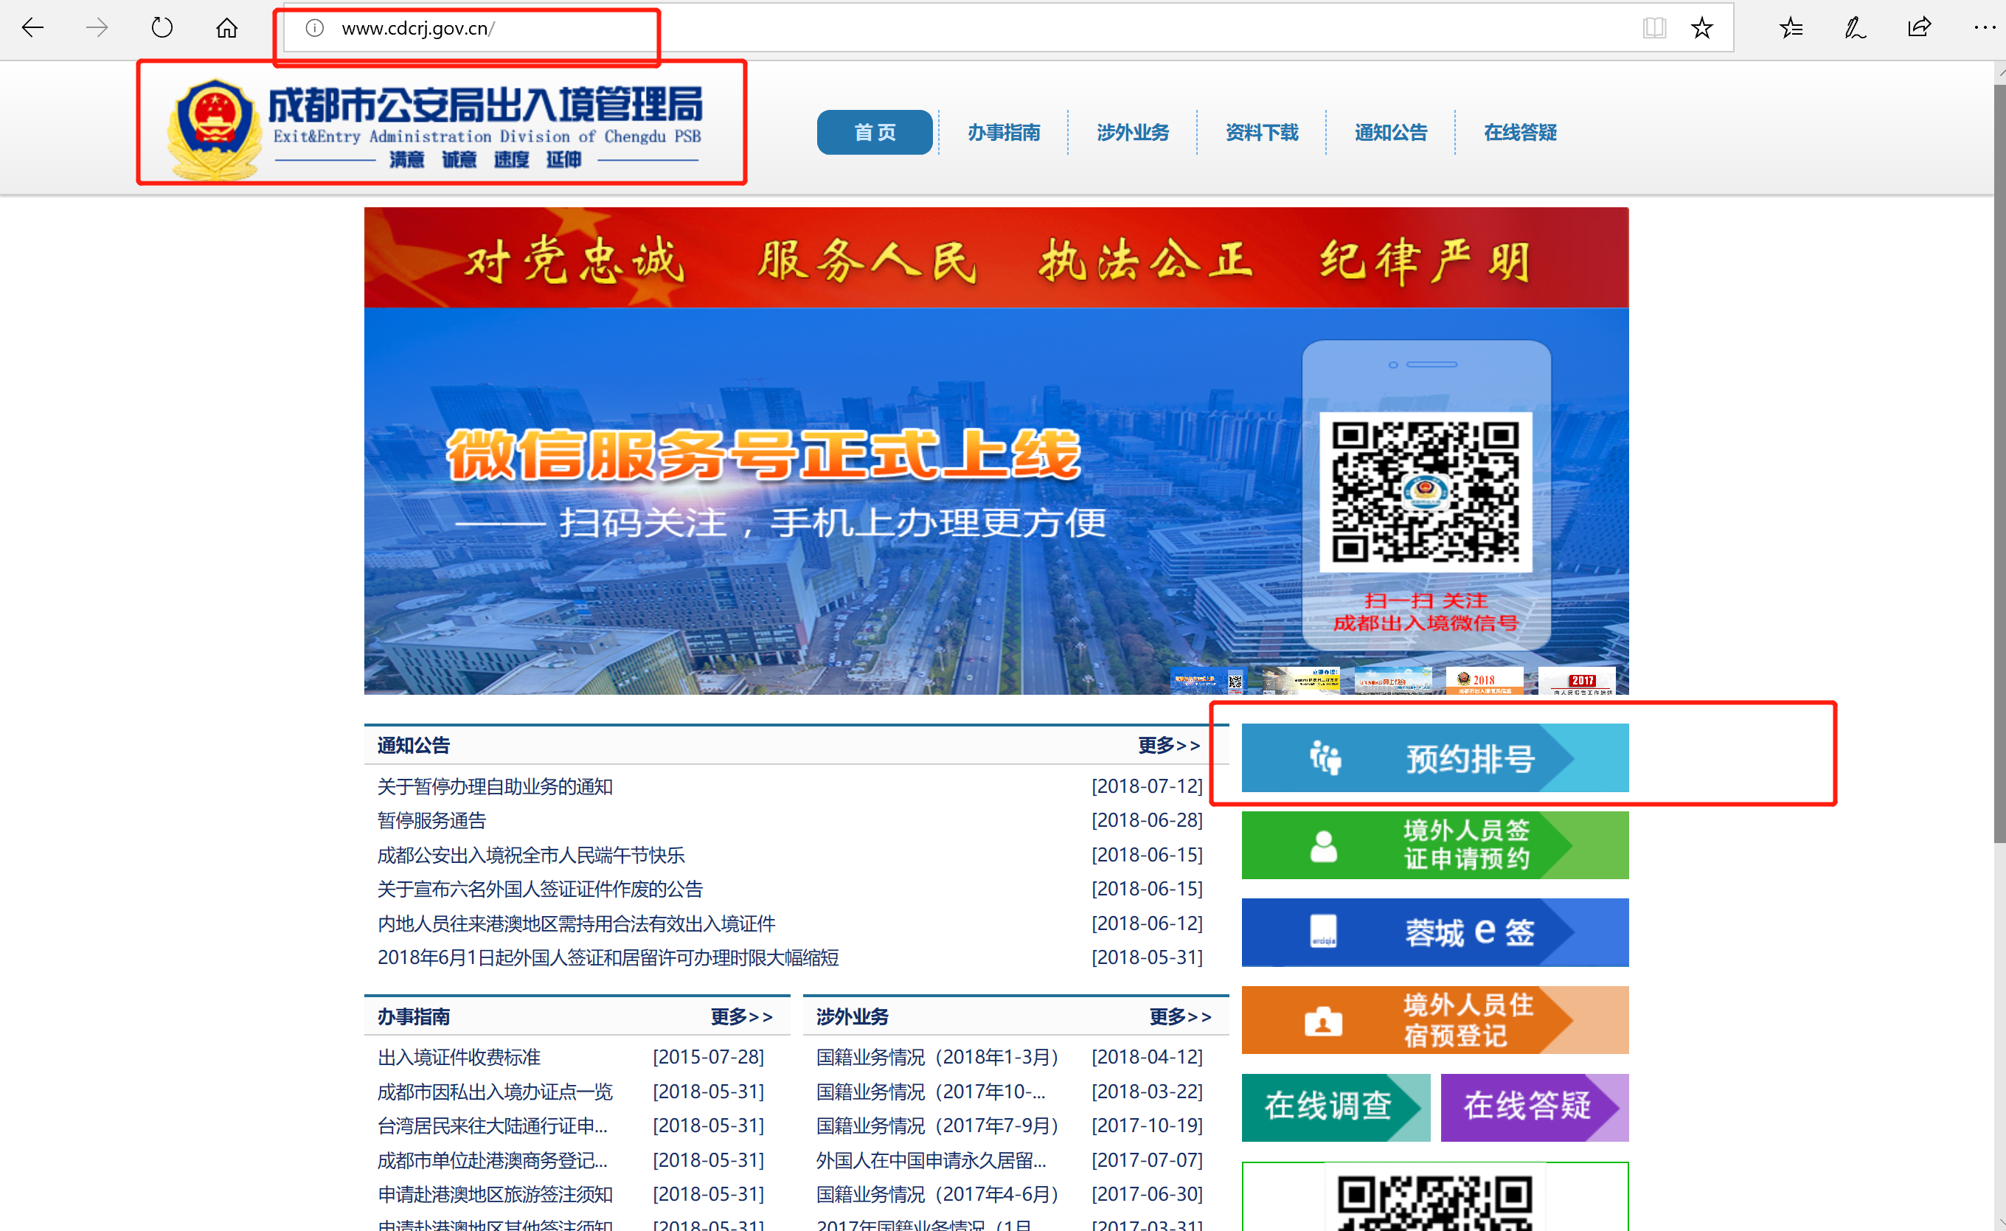Click the 境外人员住宿预登记 button
Image resolution: width=2006 pixels, height=1231 pixels.
1434,1020
